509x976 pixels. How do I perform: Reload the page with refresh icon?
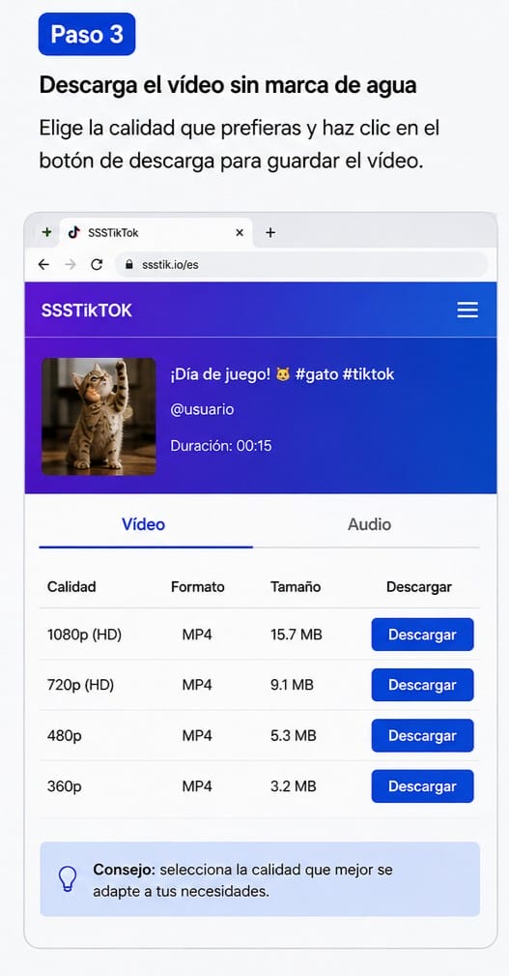point(97,264)
